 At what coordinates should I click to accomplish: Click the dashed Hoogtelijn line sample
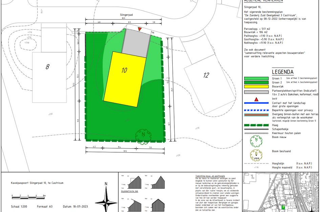pos(256,163)
